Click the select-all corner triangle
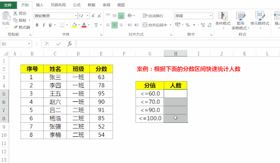The width and height of the screenshot is (280, 163). [x=6, y=54]
